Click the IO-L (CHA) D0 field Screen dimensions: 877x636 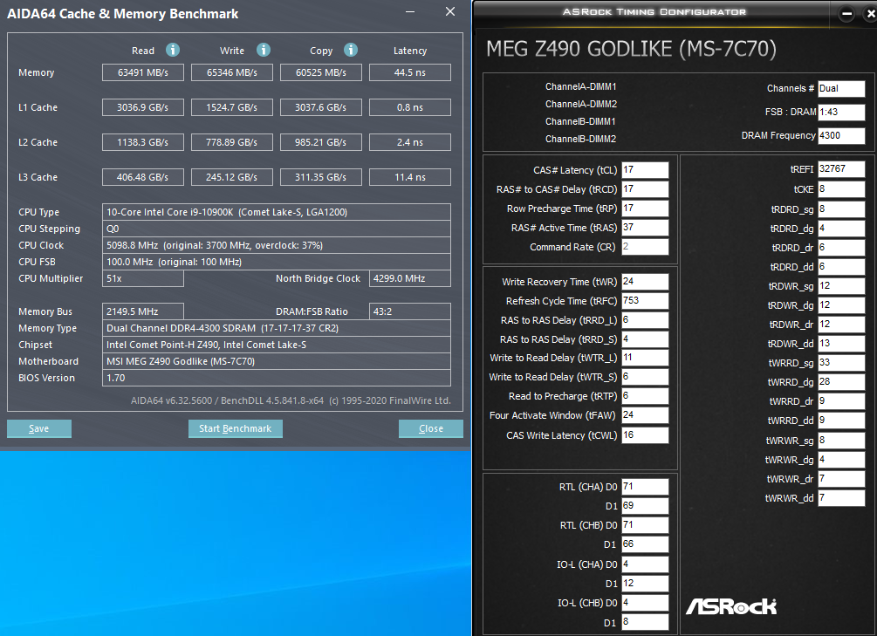click(x=645, y=564)
